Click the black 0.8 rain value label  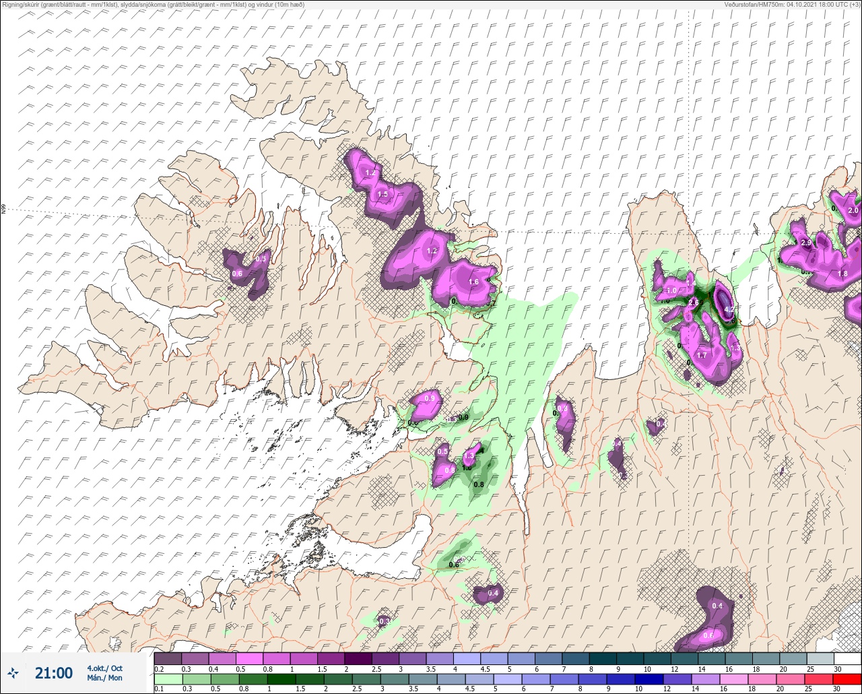coord(479,484)
